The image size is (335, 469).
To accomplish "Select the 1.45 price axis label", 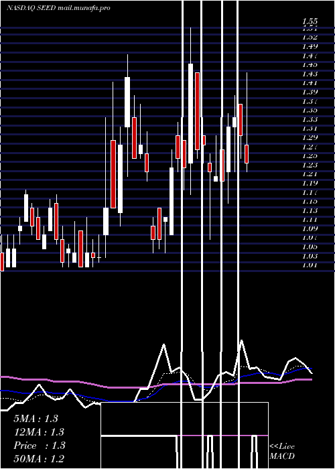I will (310, 64).
